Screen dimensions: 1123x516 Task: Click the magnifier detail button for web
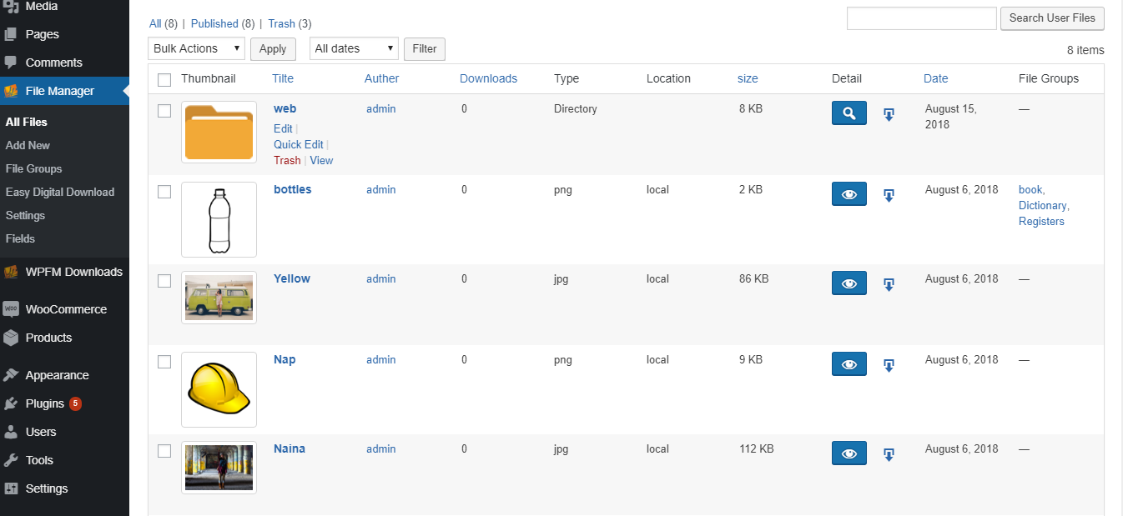click(849, 113)
